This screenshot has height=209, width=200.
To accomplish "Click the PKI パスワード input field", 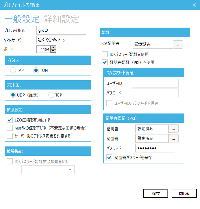I will [x=155, y=148].
